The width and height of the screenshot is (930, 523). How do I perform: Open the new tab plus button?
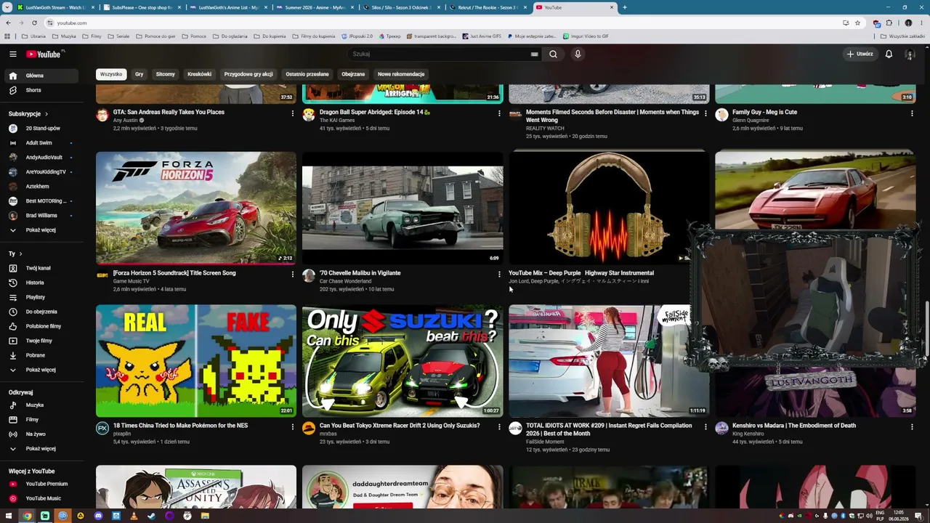pos(625,7)
